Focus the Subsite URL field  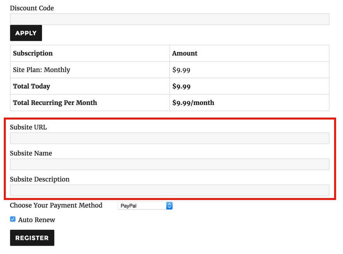[169, 138]
